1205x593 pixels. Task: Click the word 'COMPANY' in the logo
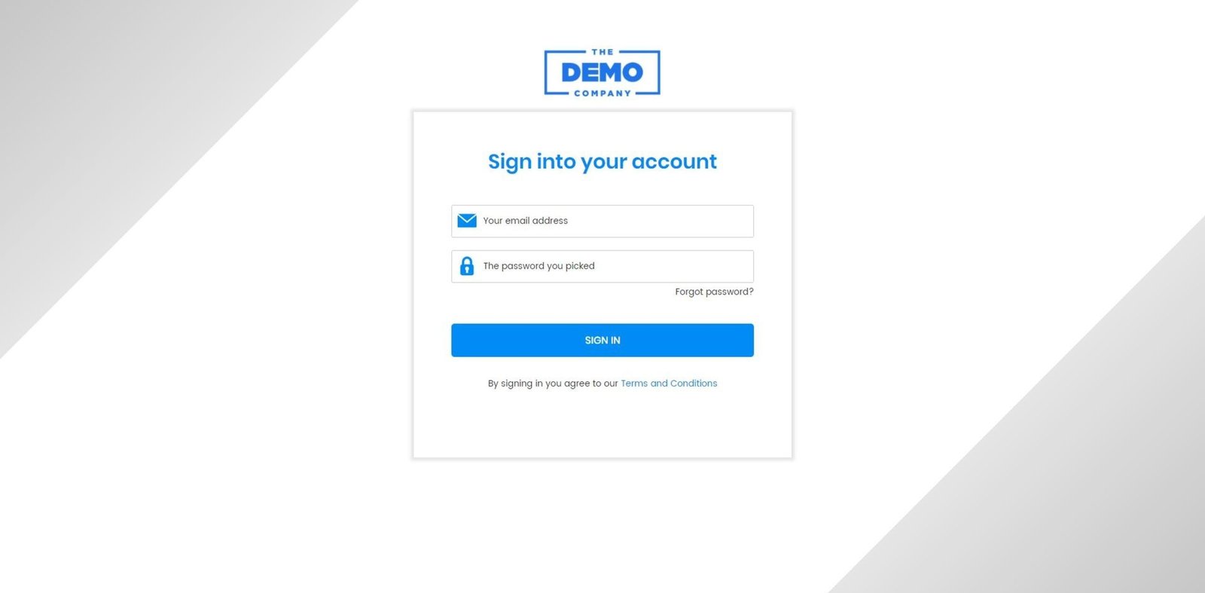602,93
